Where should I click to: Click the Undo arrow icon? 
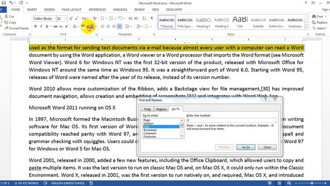coord(11,3)
